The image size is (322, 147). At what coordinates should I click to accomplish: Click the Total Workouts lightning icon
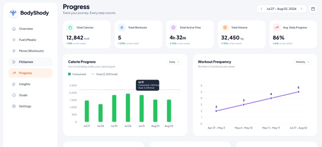coord(122,27)
